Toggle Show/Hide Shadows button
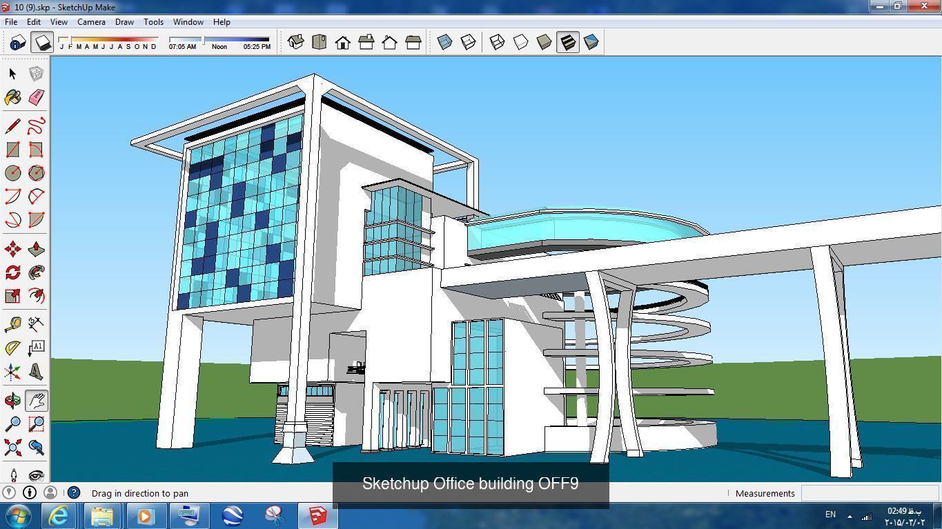 coord(42,43)
